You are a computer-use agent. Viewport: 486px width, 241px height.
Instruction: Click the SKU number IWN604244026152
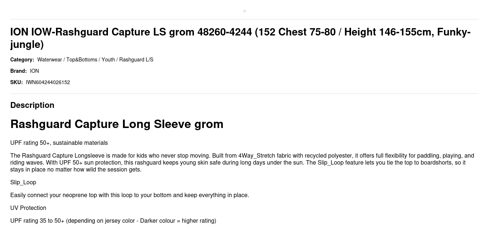(x=48, y=82)
